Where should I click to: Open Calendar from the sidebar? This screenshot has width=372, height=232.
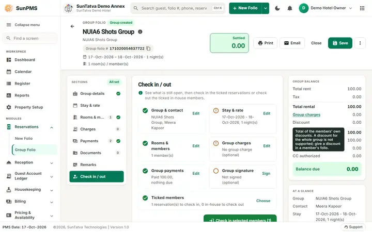[30, 72]
